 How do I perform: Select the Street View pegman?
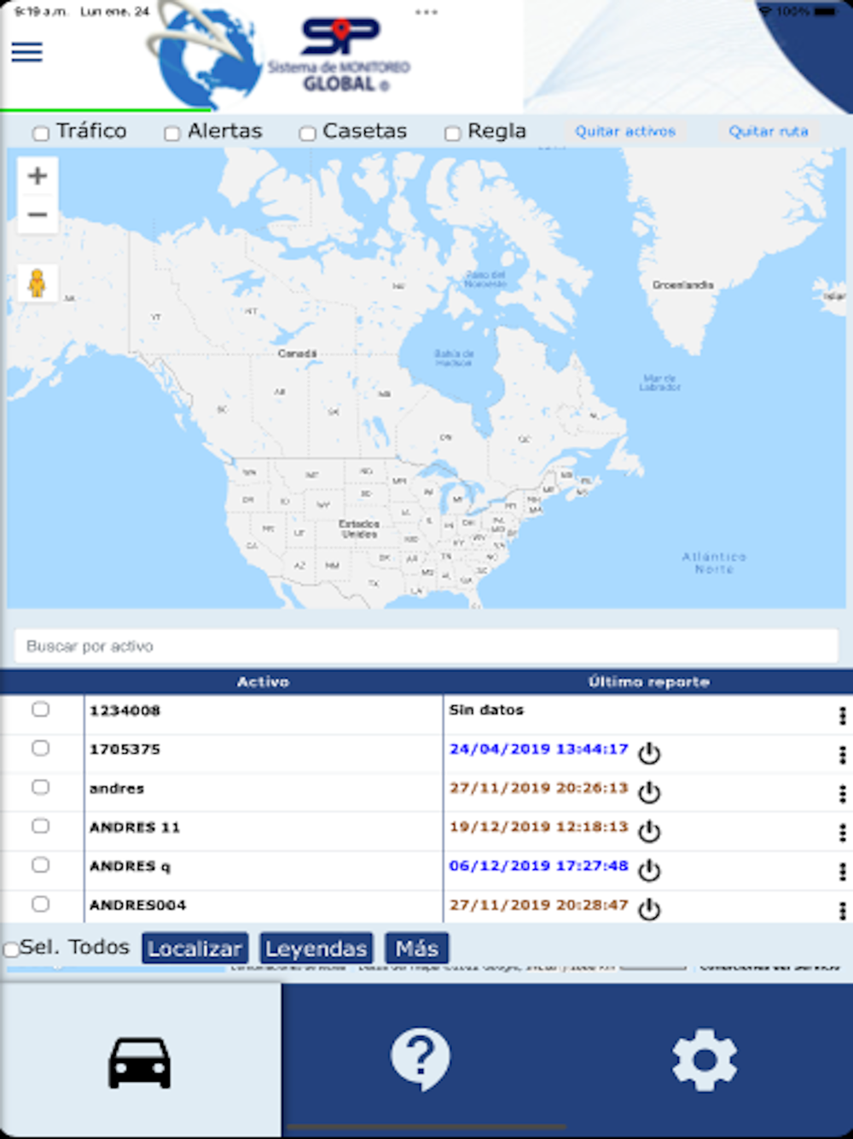[38, 283]
